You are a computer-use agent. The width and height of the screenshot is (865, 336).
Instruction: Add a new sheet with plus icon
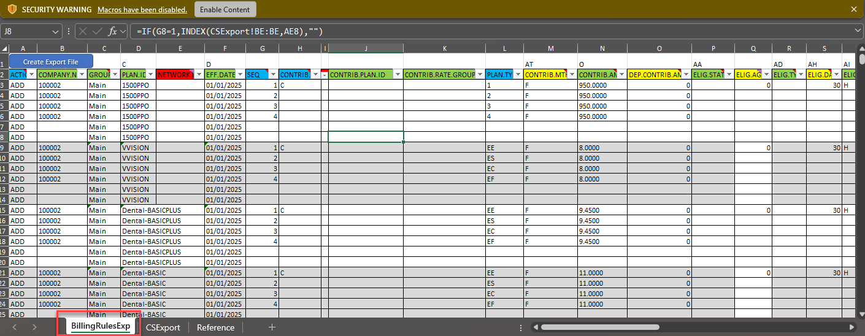tap(272, 327)
